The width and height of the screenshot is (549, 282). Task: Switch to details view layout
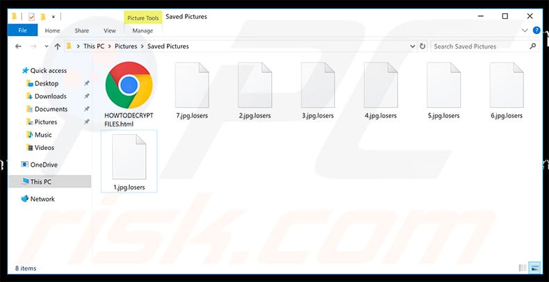(x=523, y=268)
